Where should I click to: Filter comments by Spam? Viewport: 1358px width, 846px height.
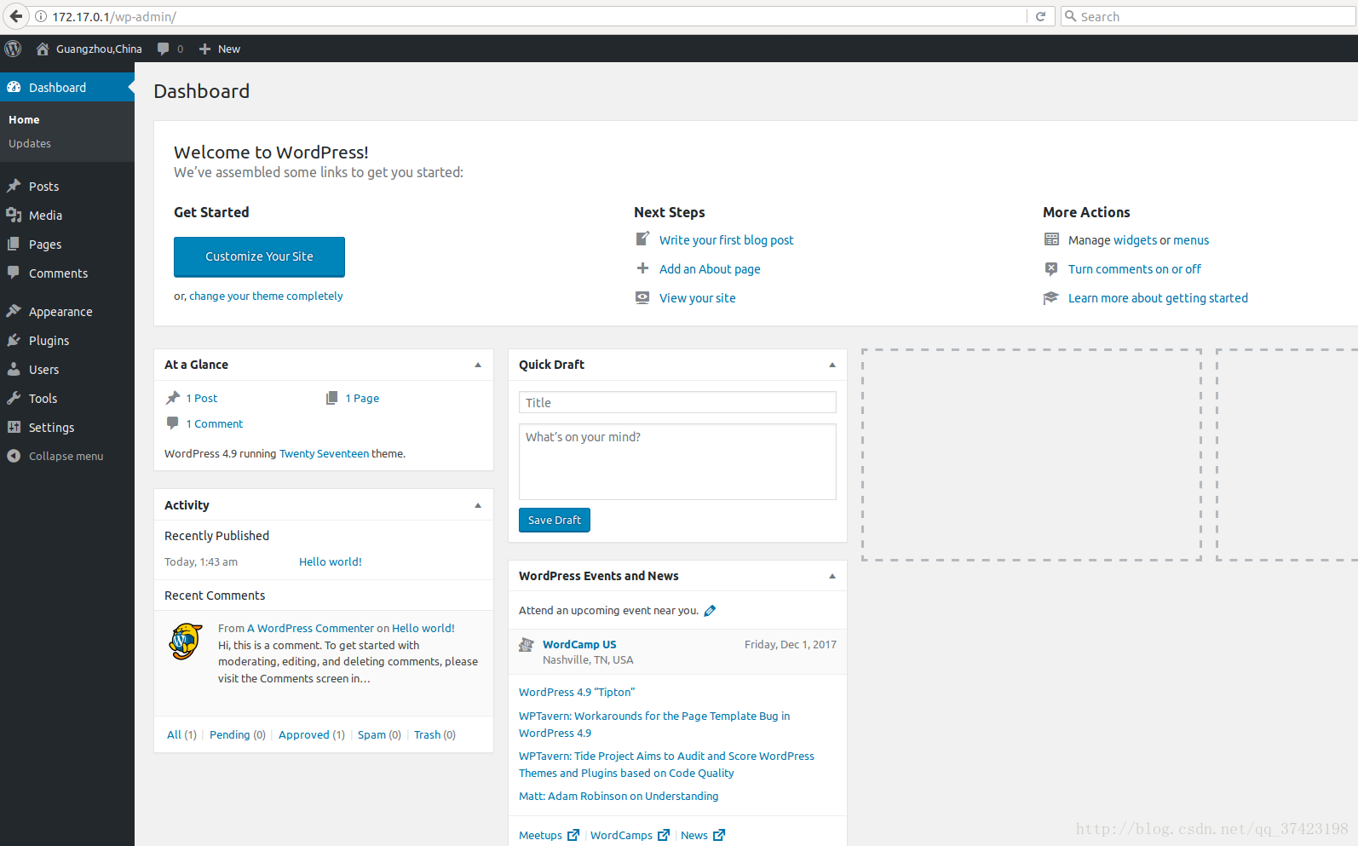point(371,734)
